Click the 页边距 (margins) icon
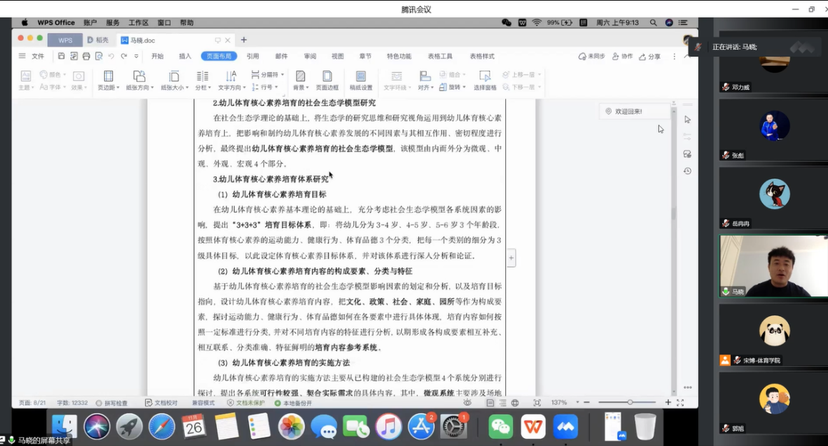The image size is (828, 446). [108, 76]
